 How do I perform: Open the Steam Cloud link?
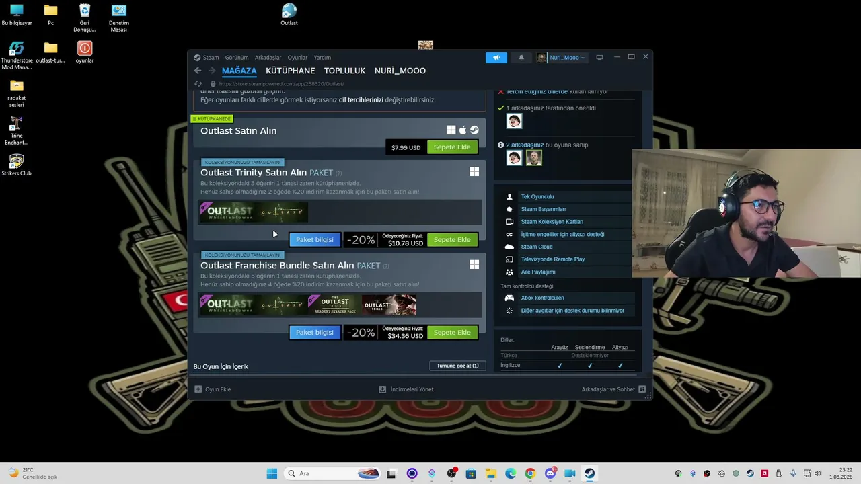[537, 247]
